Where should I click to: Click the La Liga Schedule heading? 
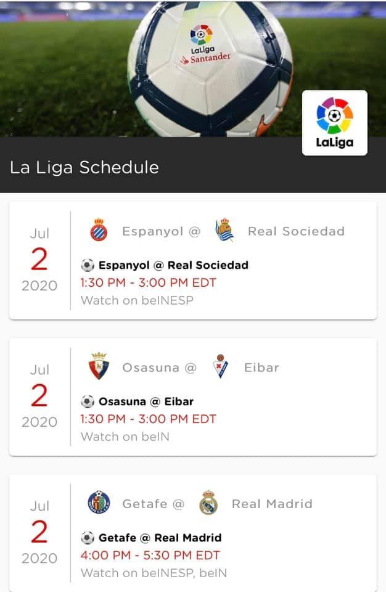[x=84, y=167]
